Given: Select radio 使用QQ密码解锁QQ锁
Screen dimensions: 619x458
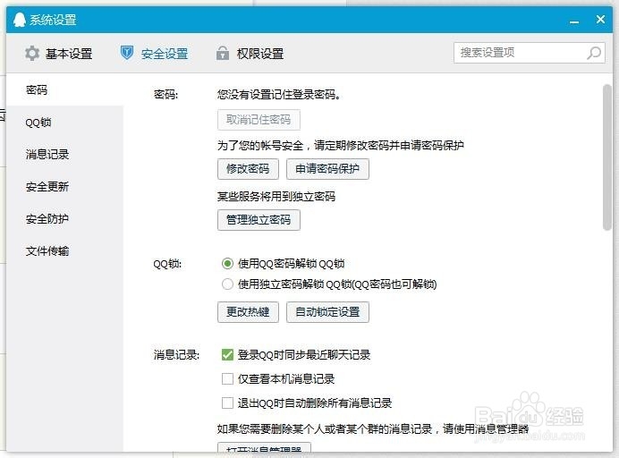Looking at the screenshot, I should [x=227, y=263].
